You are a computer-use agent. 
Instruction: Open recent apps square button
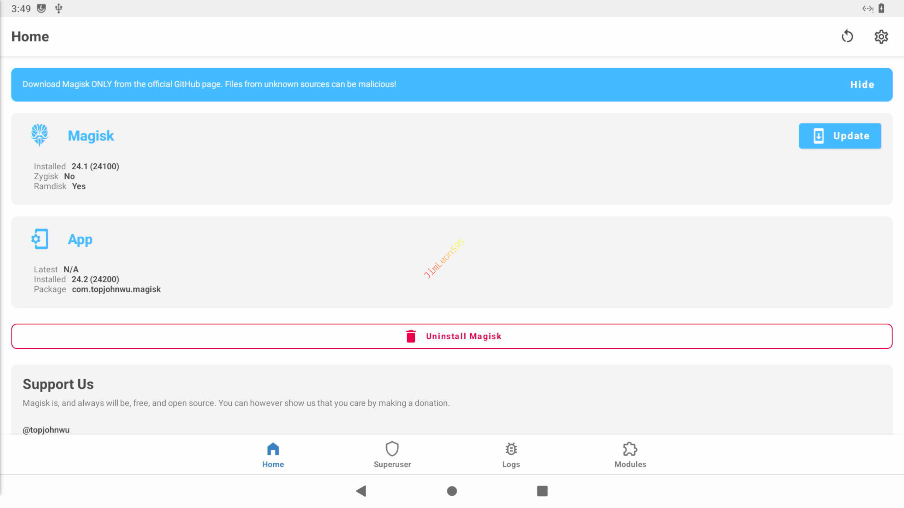coord(542,491)
